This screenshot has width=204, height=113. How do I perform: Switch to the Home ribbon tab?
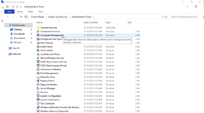tap(20, 12)
